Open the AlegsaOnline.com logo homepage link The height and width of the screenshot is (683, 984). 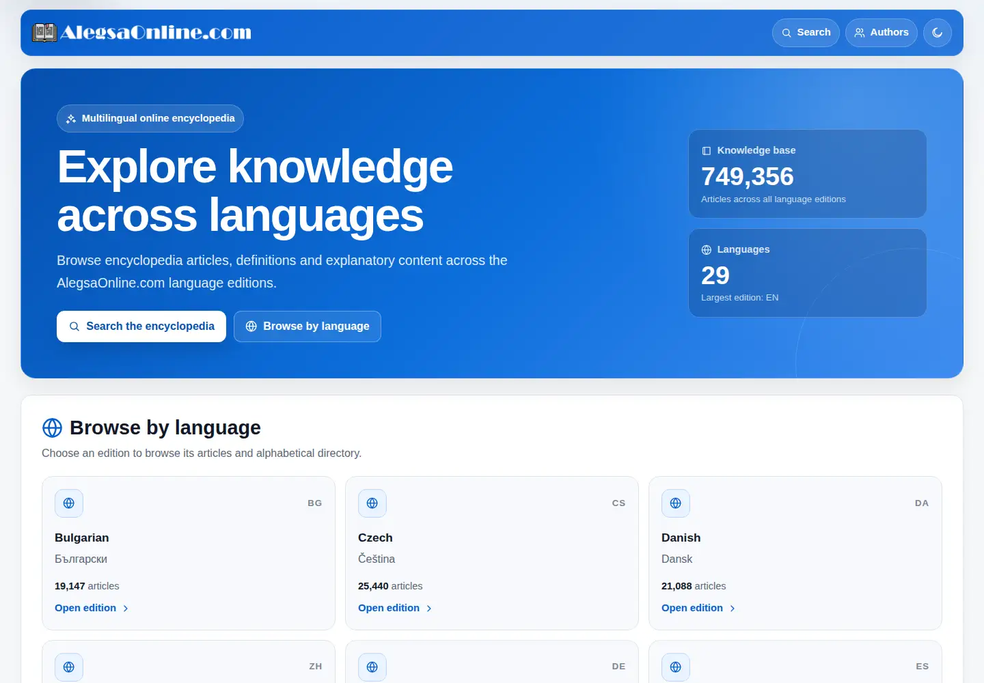[142, 32]
